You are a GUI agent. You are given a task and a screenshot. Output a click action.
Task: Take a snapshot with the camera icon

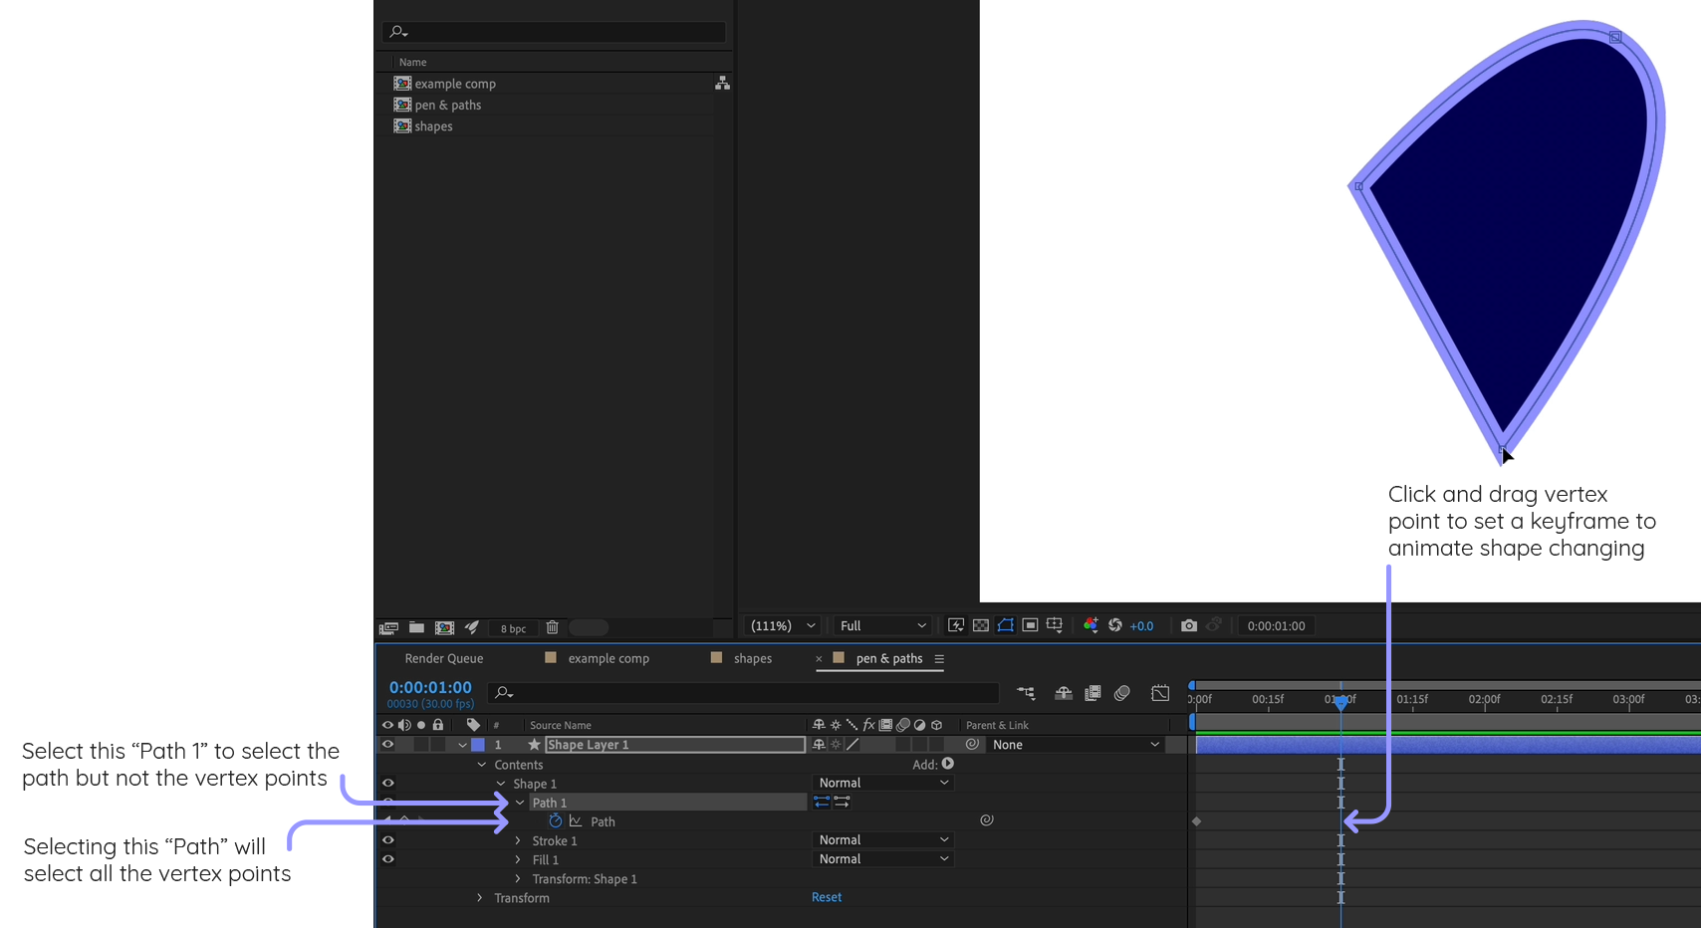tap(1188, 625)
